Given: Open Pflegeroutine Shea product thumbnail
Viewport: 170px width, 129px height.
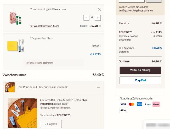Looking at the screenshot, I should [x=15, y=46].
